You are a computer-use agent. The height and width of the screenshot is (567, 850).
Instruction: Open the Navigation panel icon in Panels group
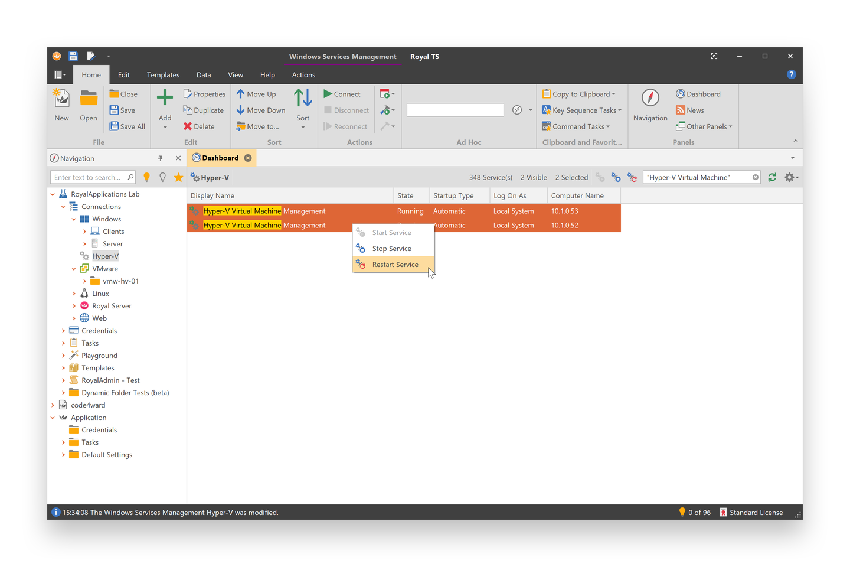pos(649,105)
